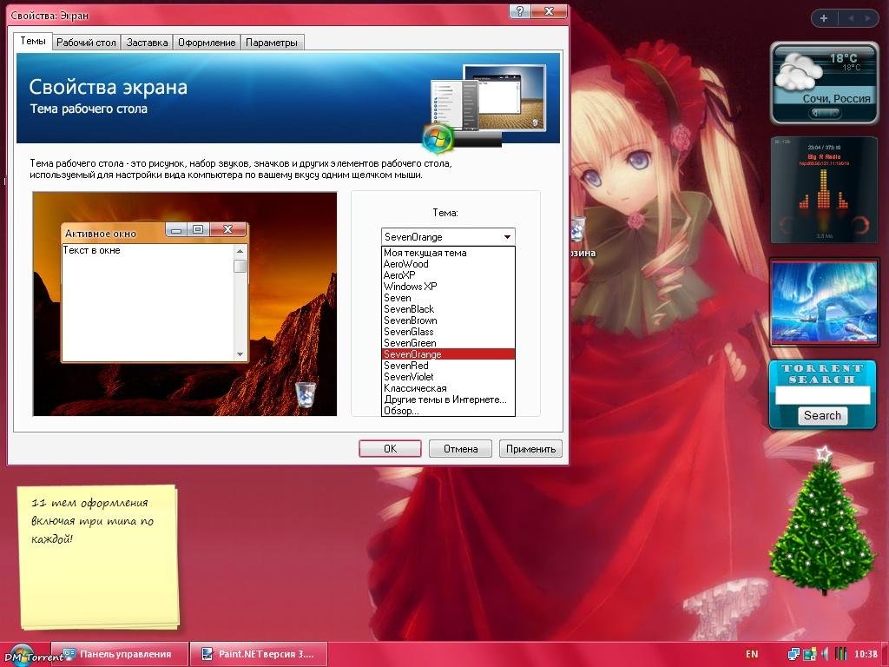Click the Отмена button
The width and height of the screenshot is (889, 667).
pyautogui.click(x=460, y=449)
